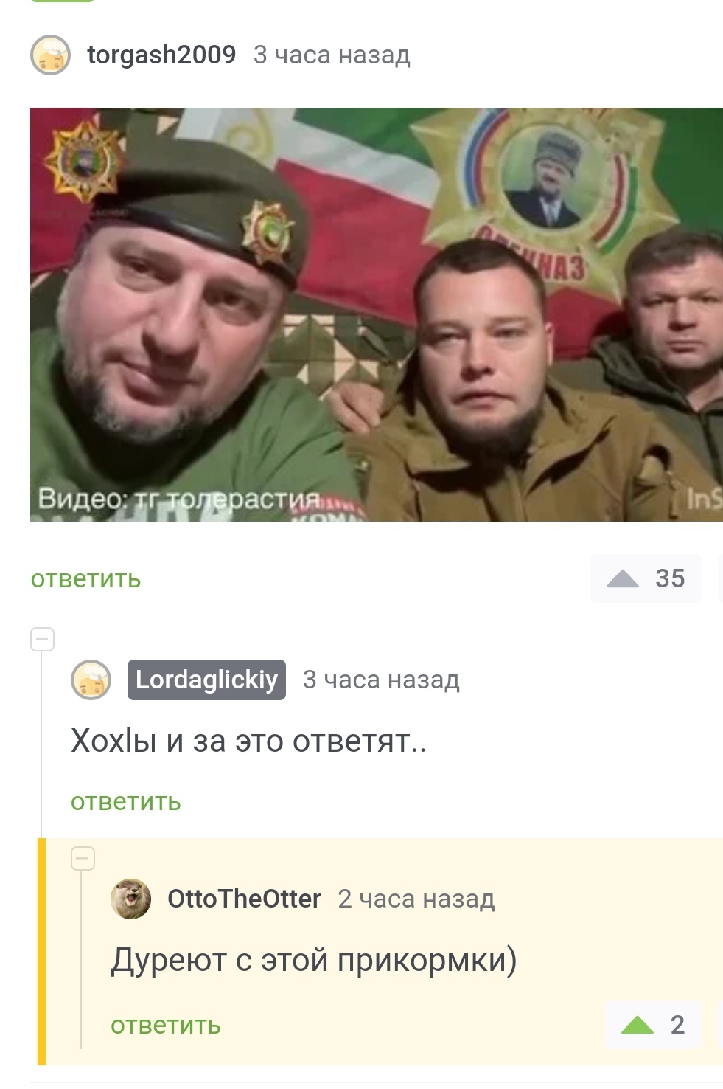Reply to OttoTheOtter's comment
This screenshot has height=1089, width=723.
[x=166, y=1026]
